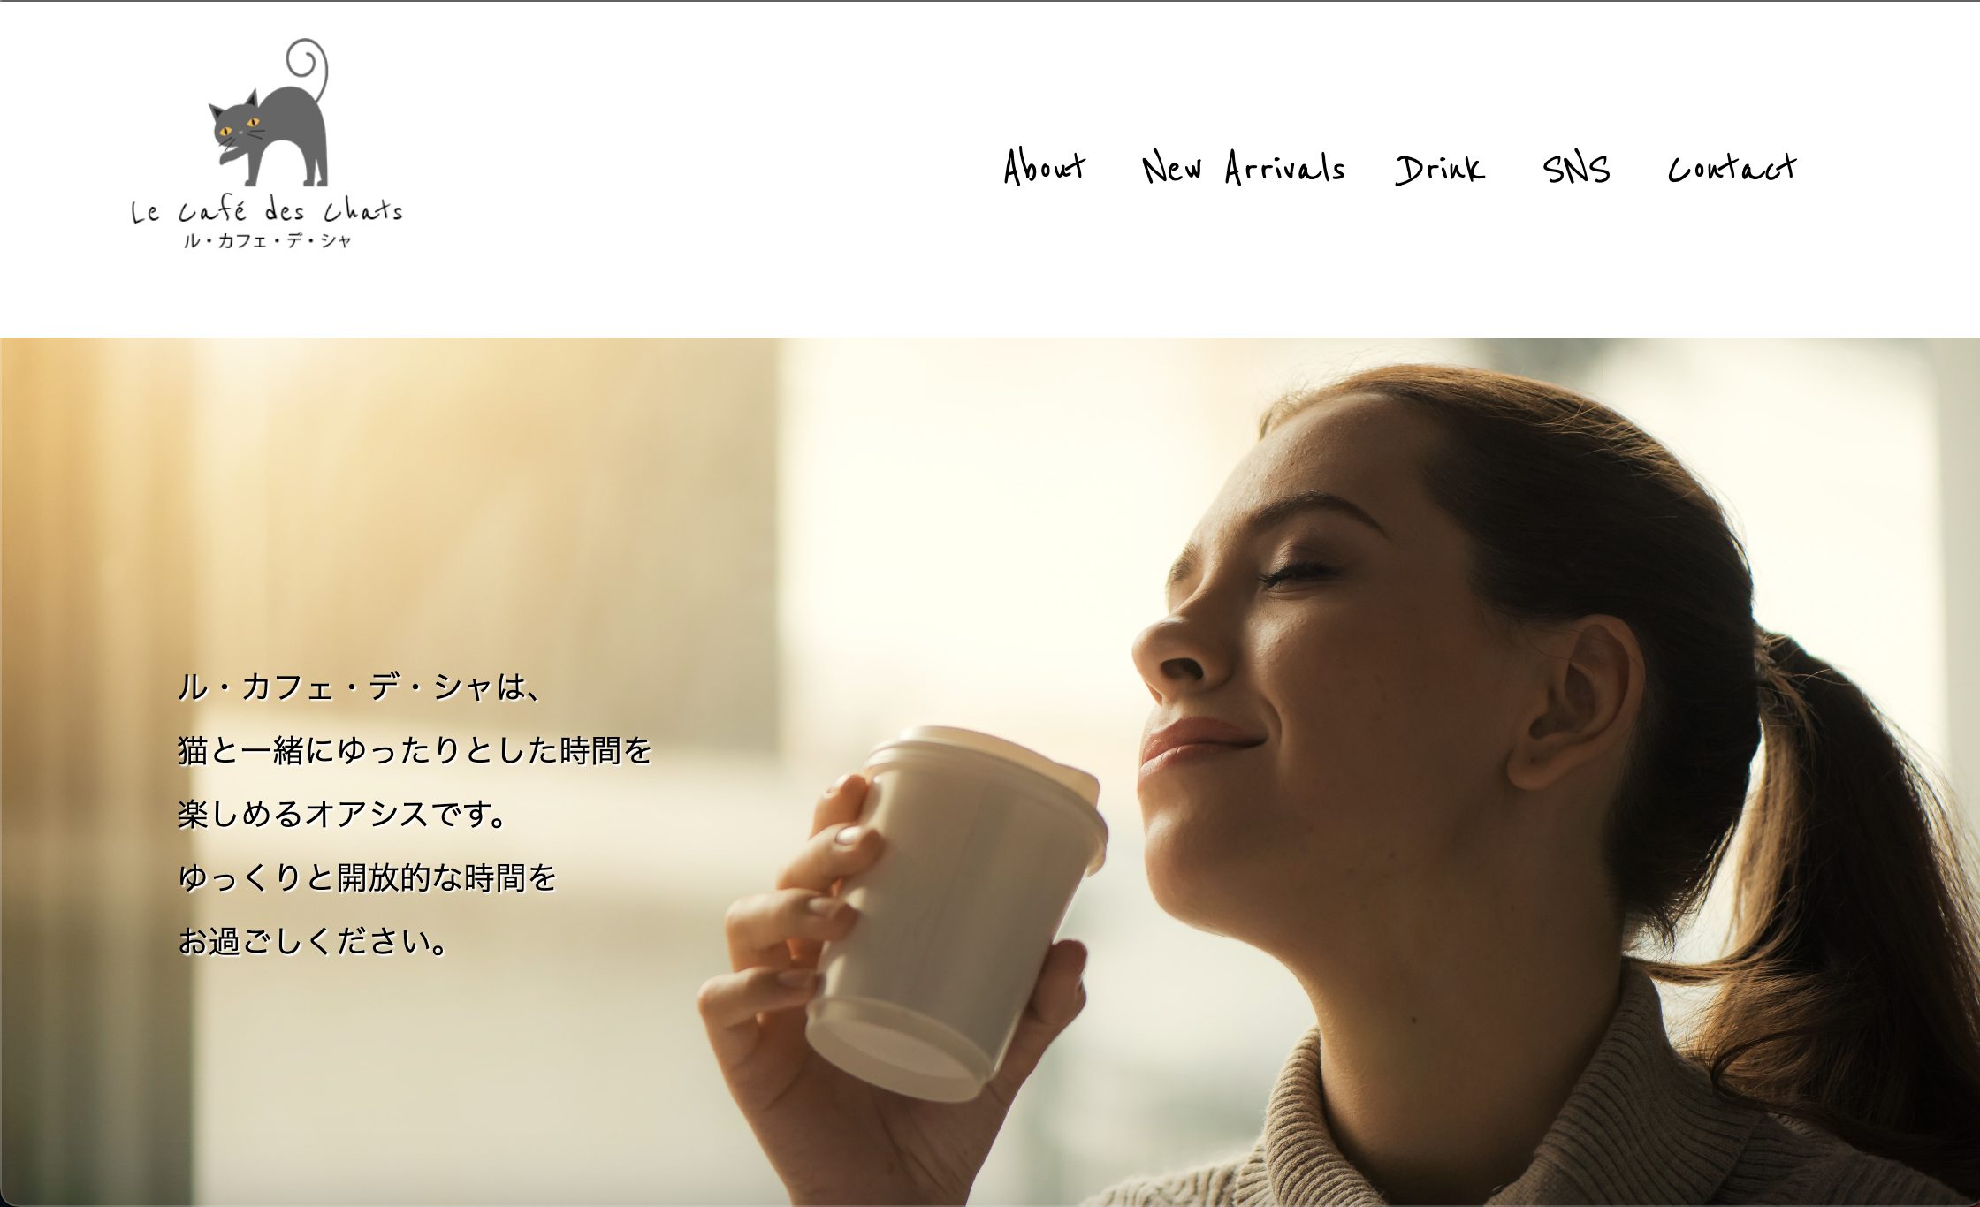Viewport: 1980px width, 1207px height.
Task: Click the gray cat logo icon
Action: [269, 113]
